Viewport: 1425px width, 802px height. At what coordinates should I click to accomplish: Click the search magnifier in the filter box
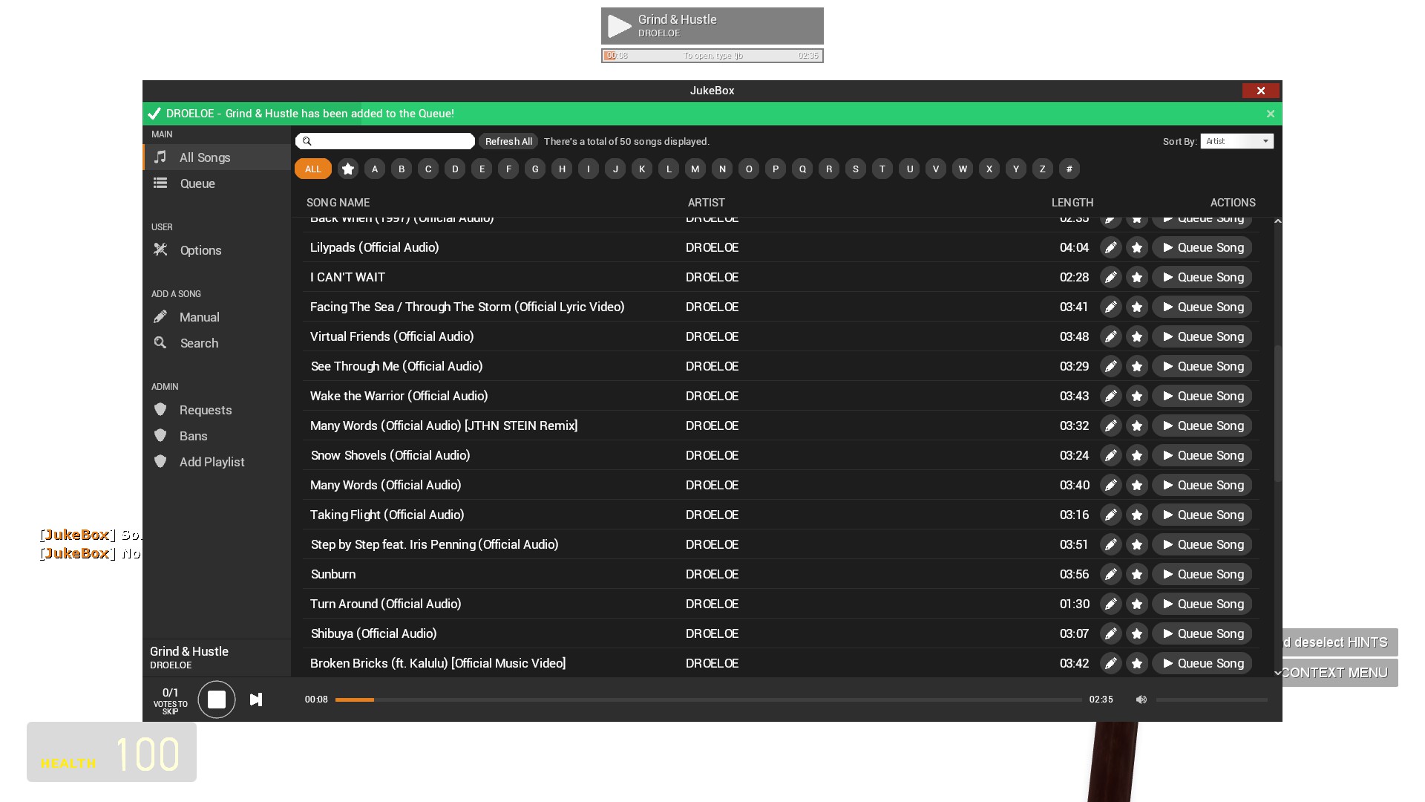pos(307,141)
